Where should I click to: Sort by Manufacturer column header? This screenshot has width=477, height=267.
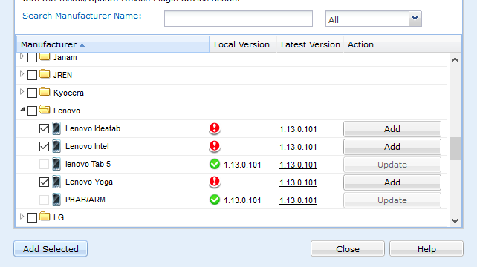pos(112,44)
